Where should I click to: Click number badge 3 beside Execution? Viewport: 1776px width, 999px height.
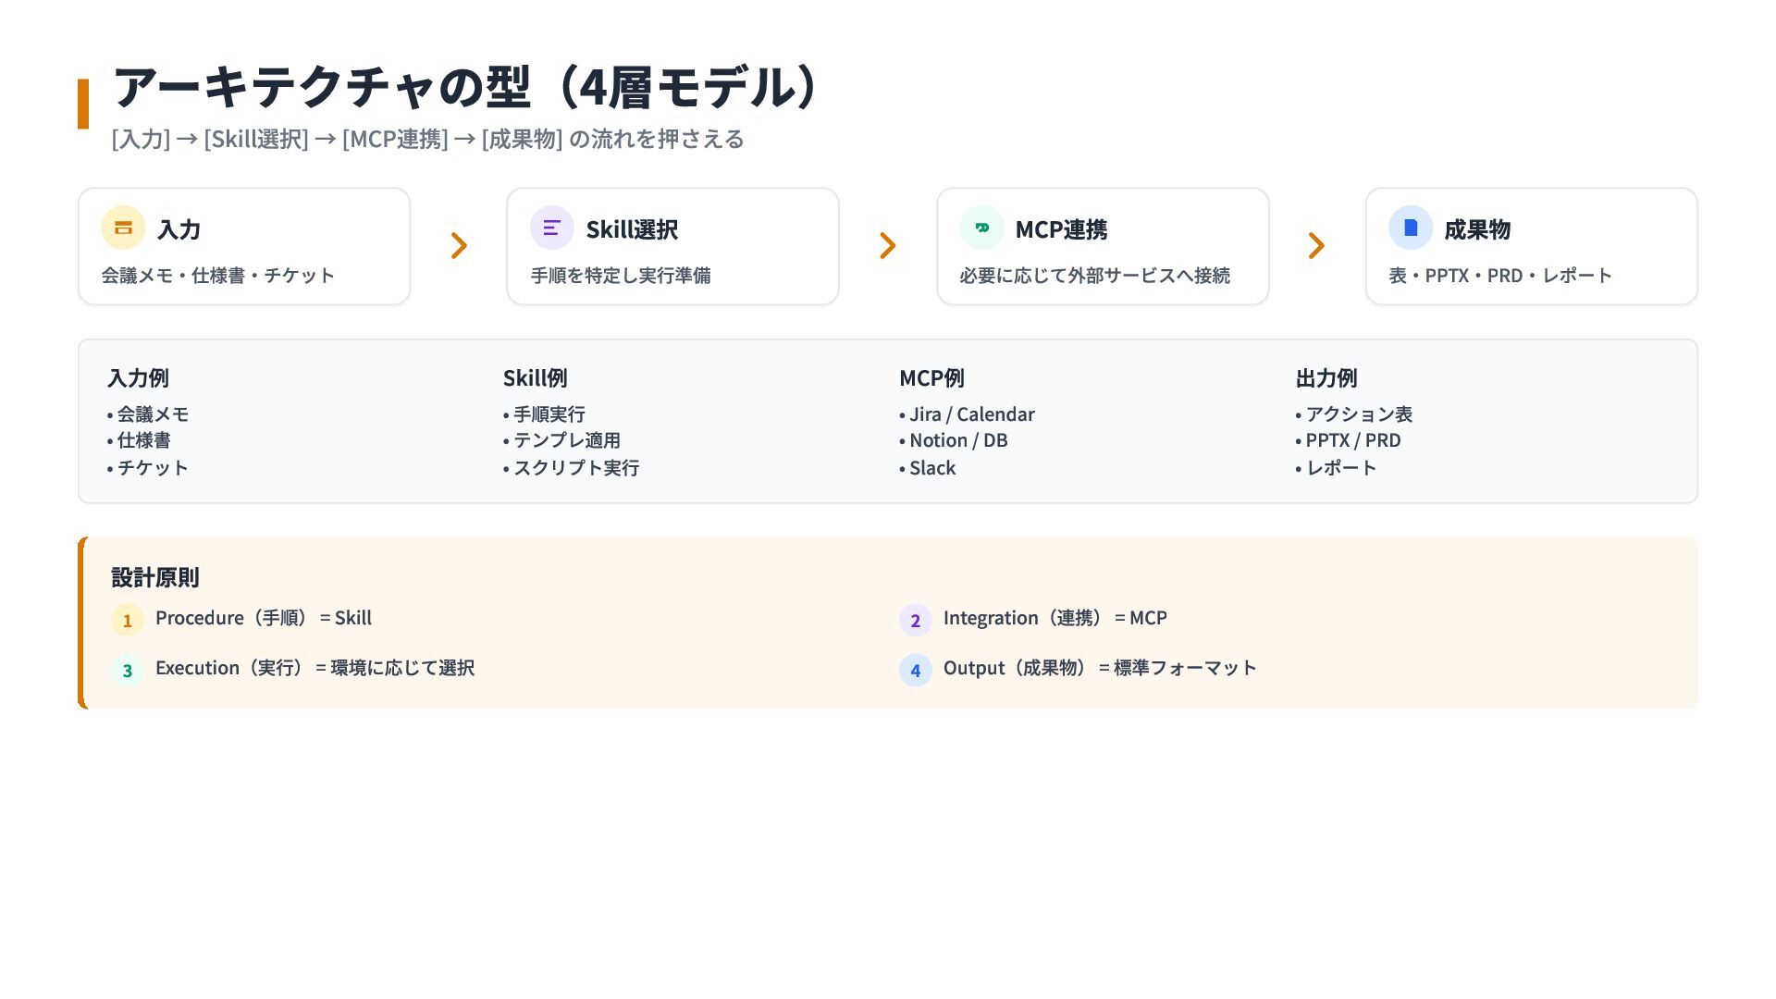point(128,670)
